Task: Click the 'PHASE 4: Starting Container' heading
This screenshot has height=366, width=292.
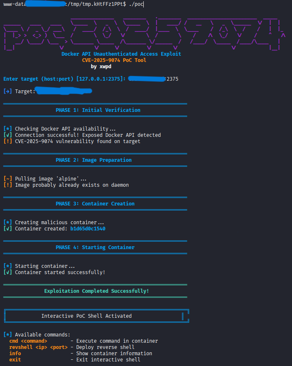Action: pyautogui.click(x=95, y=247)
